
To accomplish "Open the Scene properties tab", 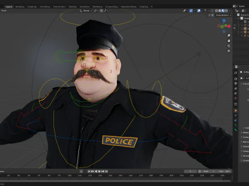I will click(x=236, y=93).
